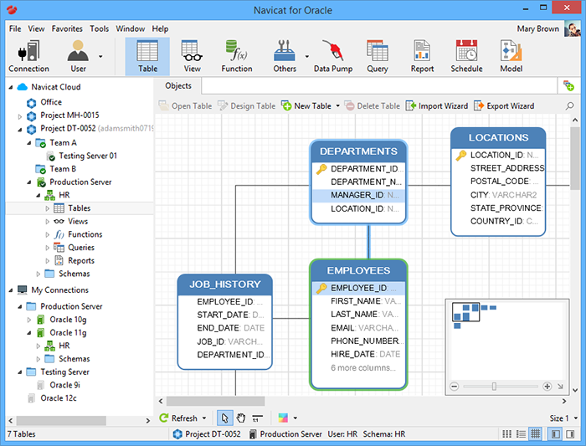This screenshot has height=446, width=586.
Task: Open the View menu
Action: (x=36, y=28)
